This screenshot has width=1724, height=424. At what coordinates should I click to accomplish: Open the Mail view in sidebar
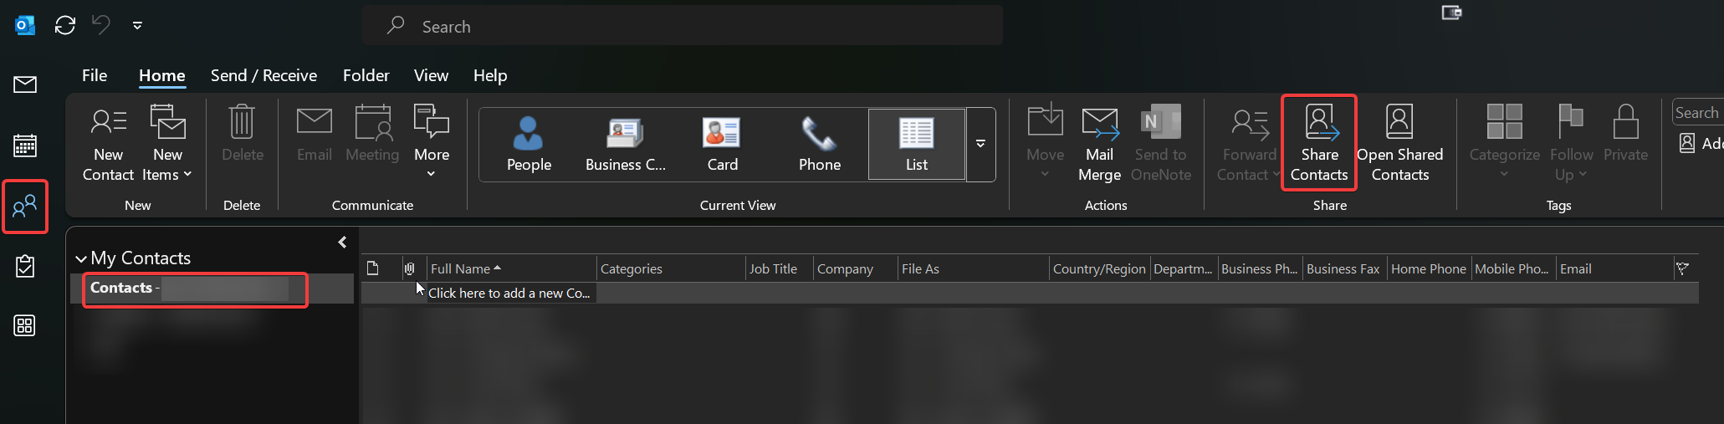pos(25,84)
